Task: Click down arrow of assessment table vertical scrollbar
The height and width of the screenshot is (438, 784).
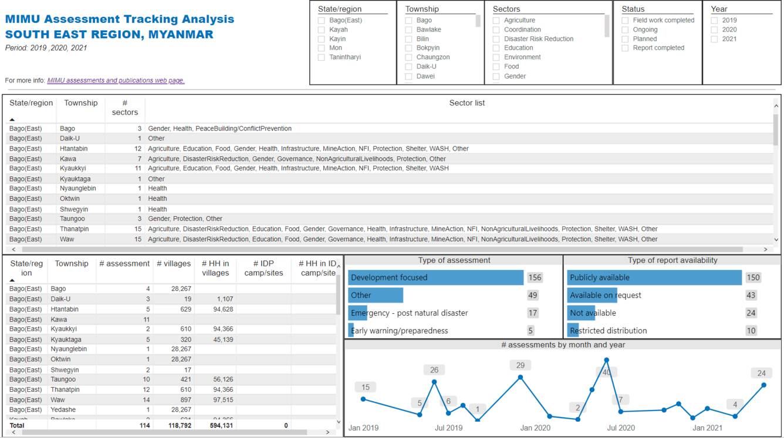Action: point(338,422)
